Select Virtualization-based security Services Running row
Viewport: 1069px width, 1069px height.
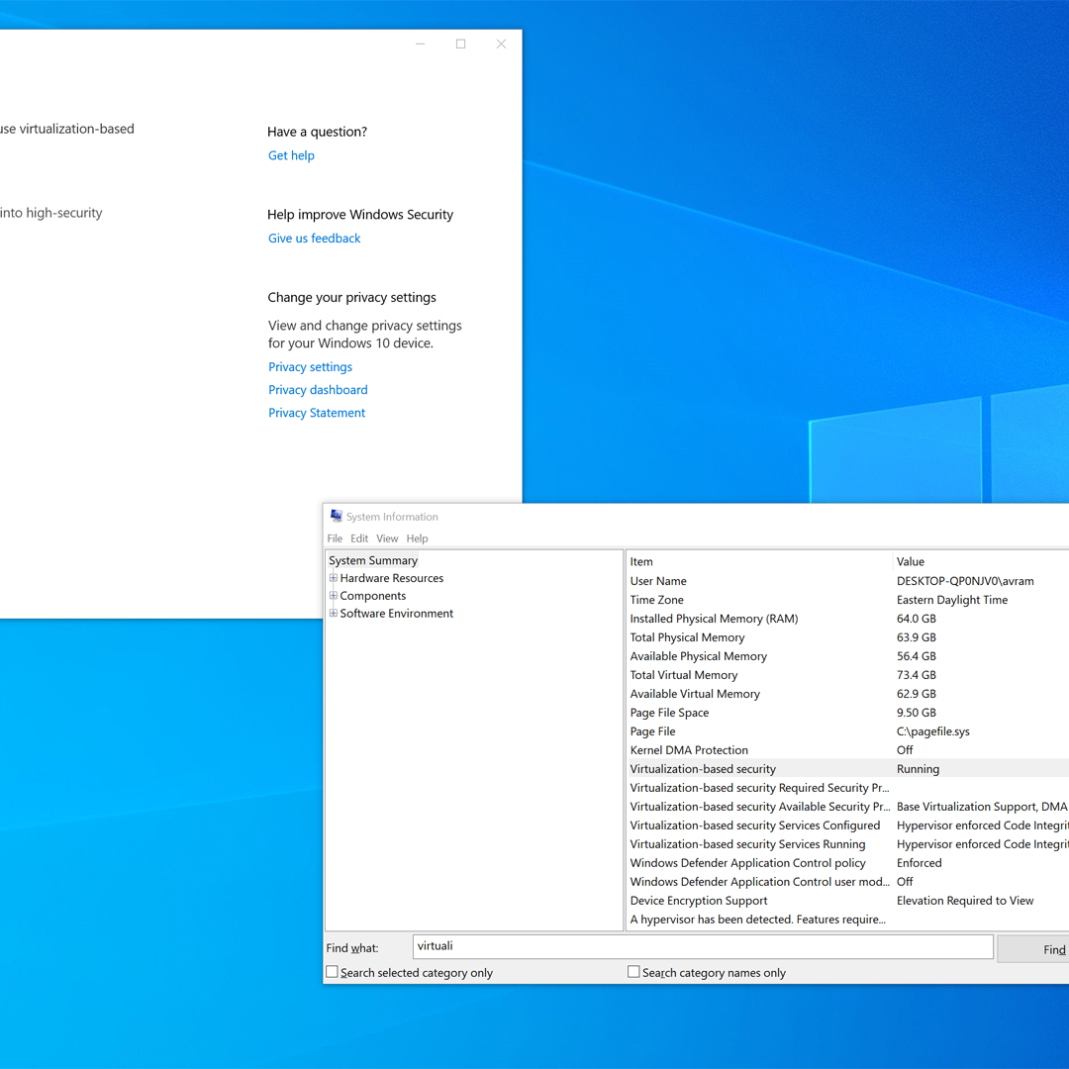(847, 844)
